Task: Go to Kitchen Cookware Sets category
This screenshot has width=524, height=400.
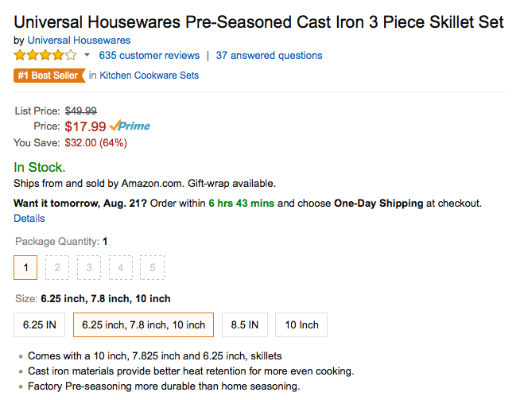Action: pyautogui.click(x=149, y=76)
